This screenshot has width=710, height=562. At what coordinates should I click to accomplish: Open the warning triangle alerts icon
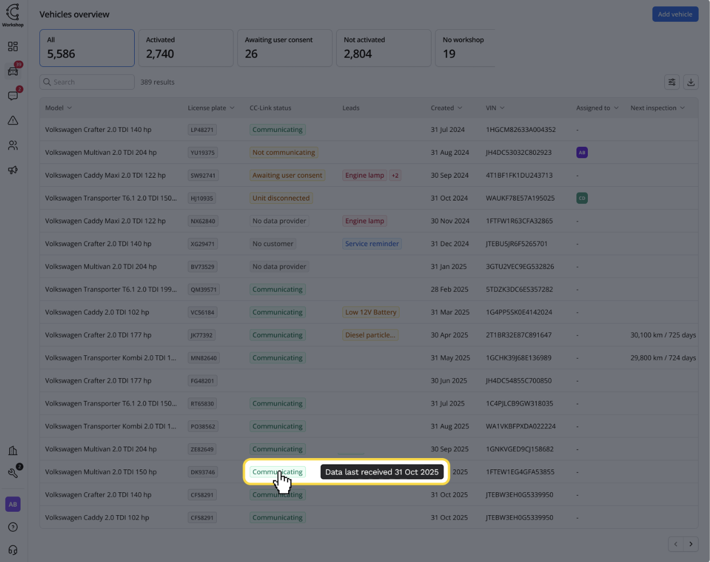(13, 121)
